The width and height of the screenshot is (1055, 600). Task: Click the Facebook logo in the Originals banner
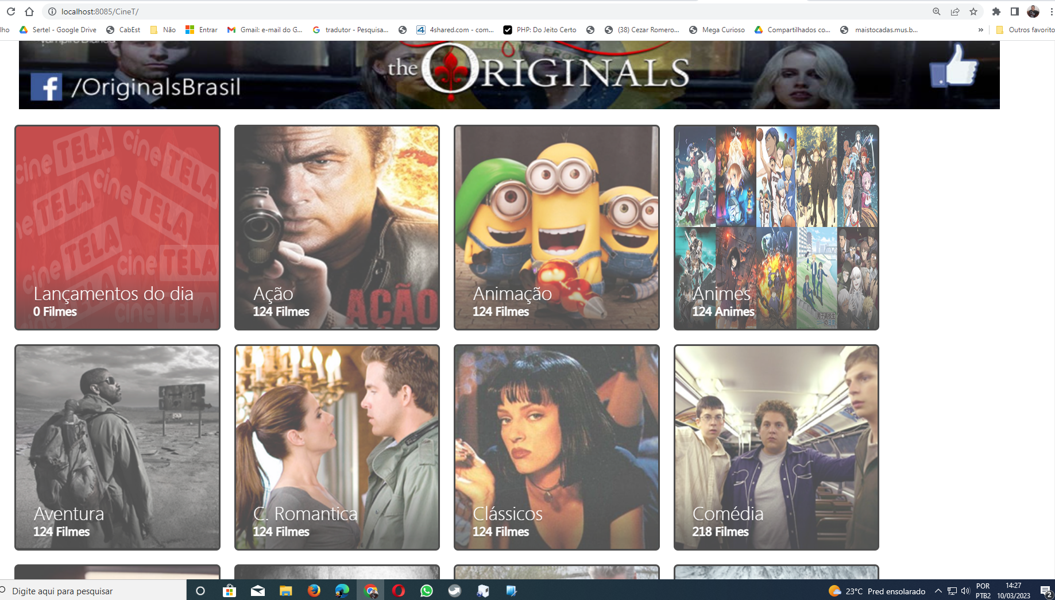pyautogui.click(x=46, y=87)
